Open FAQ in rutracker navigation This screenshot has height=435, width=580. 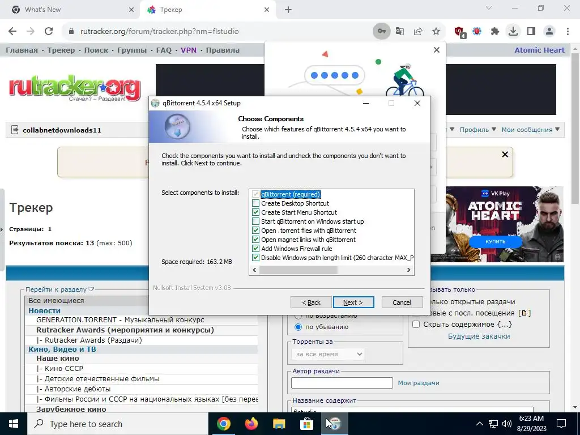click(x=164, y=50)
